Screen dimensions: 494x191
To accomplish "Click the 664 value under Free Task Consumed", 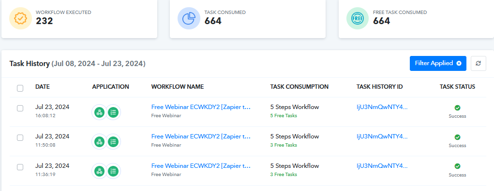I will (382, 21).
